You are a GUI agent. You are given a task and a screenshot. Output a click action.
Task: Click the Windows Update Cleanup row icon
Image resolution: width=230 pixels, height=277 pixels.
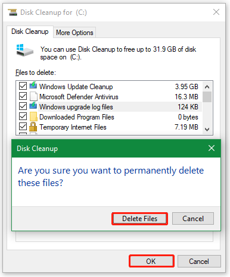point(33,86)
